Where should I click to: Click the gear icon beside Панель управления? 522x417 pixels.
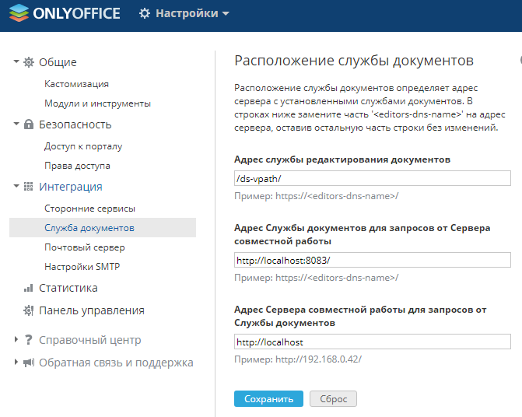(x=29, y=310)
